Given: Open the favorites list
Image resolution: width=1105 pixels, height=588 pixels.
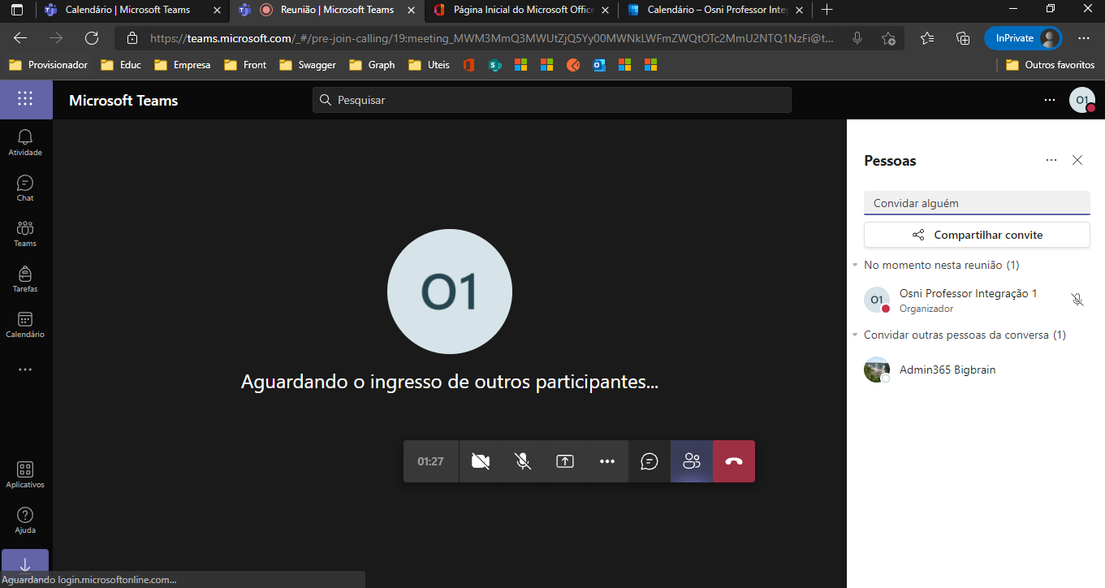Looking at the screenshot, I should 927,38.
